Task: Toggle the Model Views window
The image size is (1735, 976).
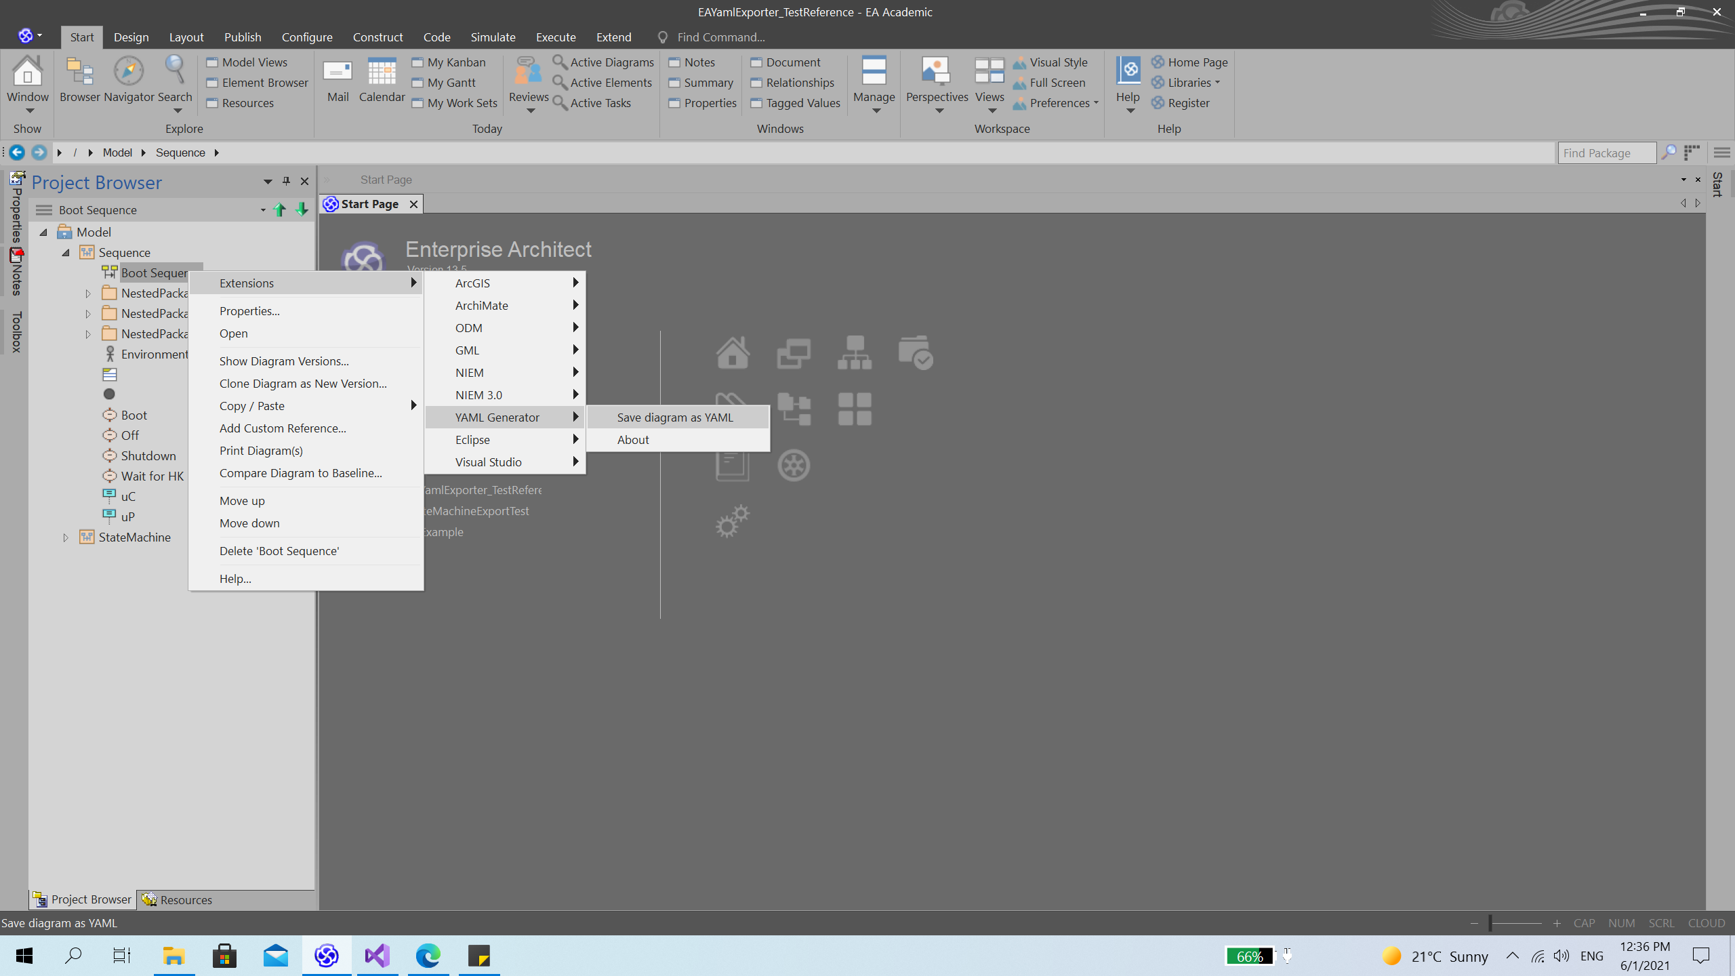Action: [x=247, y=62]
